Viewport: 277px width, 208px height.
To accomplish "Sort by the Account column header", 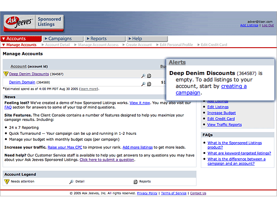I will click(x=18, y=66).
